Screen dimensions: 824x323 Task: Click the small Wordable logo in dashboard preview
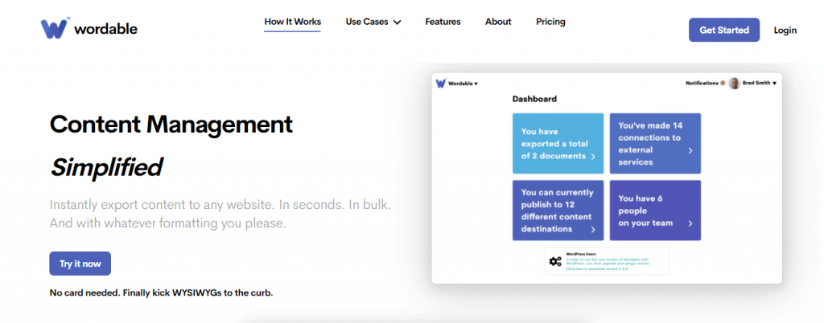pyautogui.click(x=440, y=83)
